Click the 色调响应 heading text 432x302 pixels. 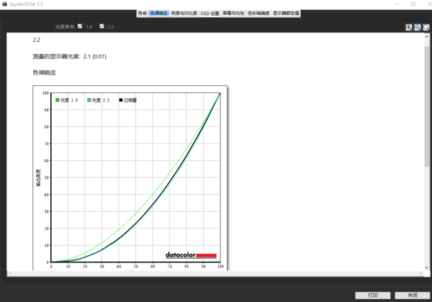click(44, 73)
